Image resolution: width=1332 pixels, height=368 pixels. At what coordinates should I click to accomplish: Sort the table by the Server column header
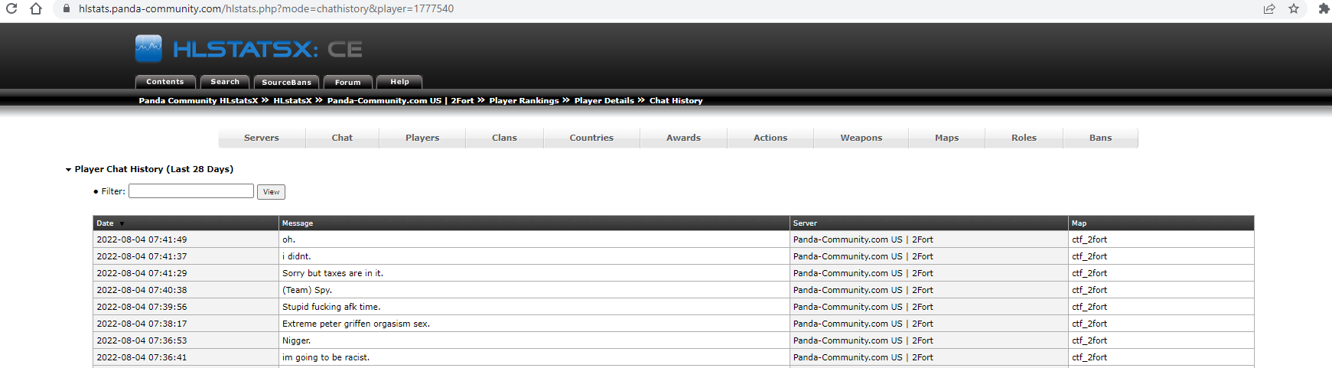[805, 223]
